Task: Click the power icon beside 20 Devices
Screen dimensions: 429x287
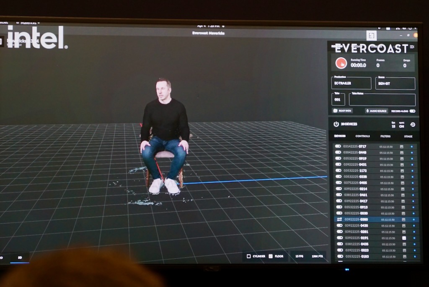Action: (336, 124)
